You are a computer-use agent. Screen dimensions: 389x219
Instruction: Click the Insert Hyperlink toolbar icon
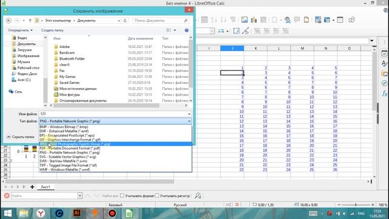[x=287, y=20]
